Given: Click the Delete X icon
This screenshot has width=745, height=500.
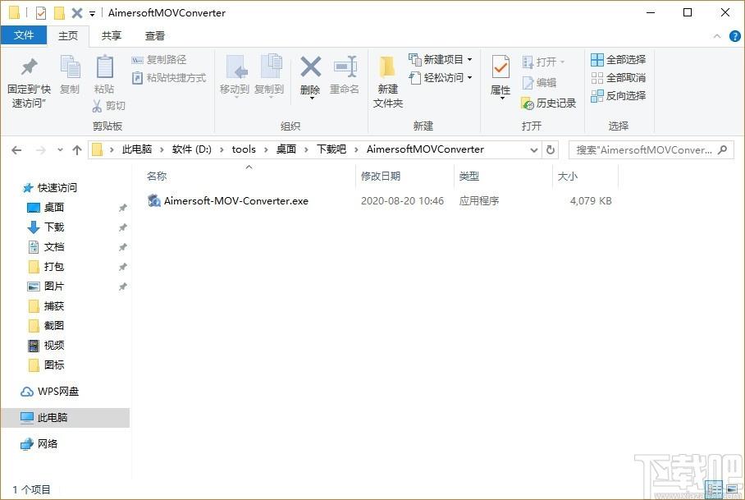Looking at the screenshot, I should (311, 67).
